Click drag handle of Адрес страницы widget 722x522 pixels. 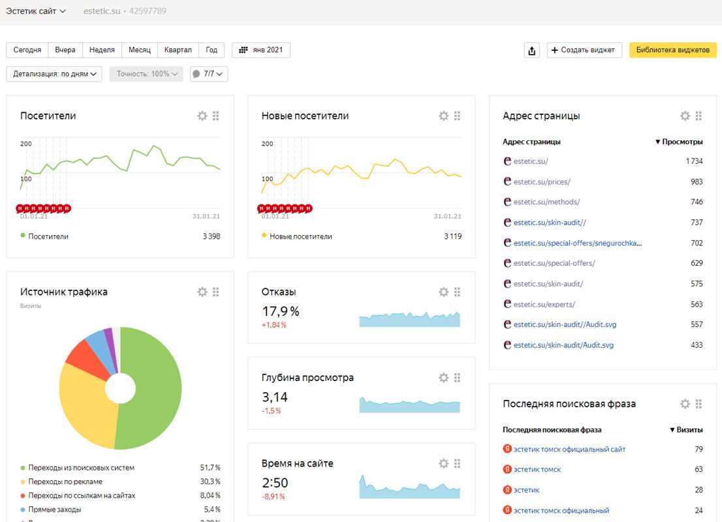698,116
